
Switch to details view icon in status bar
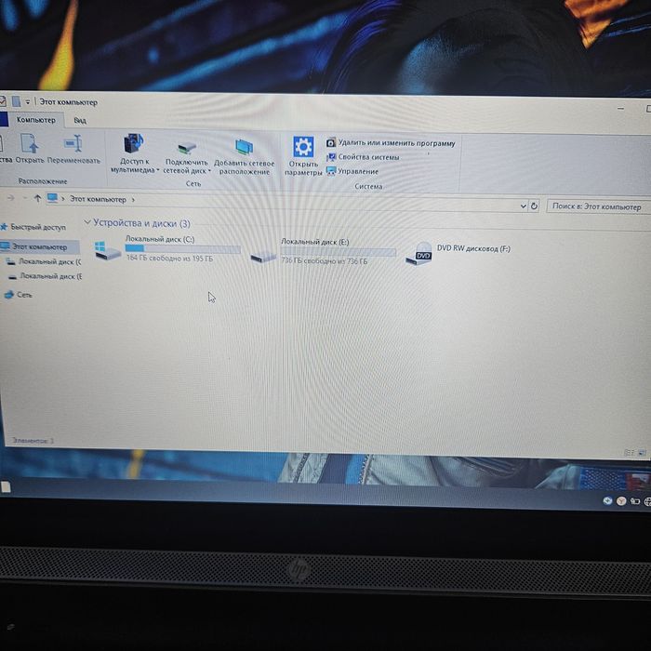(x=630, y=453)
